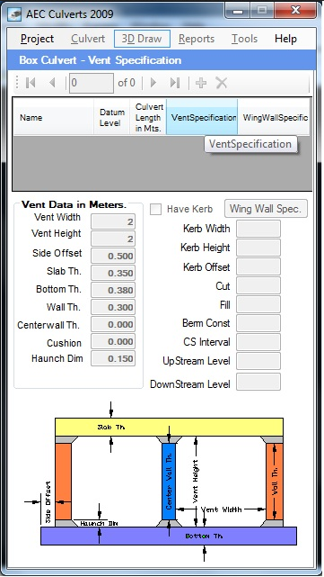Open the Reports menu

pos(197,39)
